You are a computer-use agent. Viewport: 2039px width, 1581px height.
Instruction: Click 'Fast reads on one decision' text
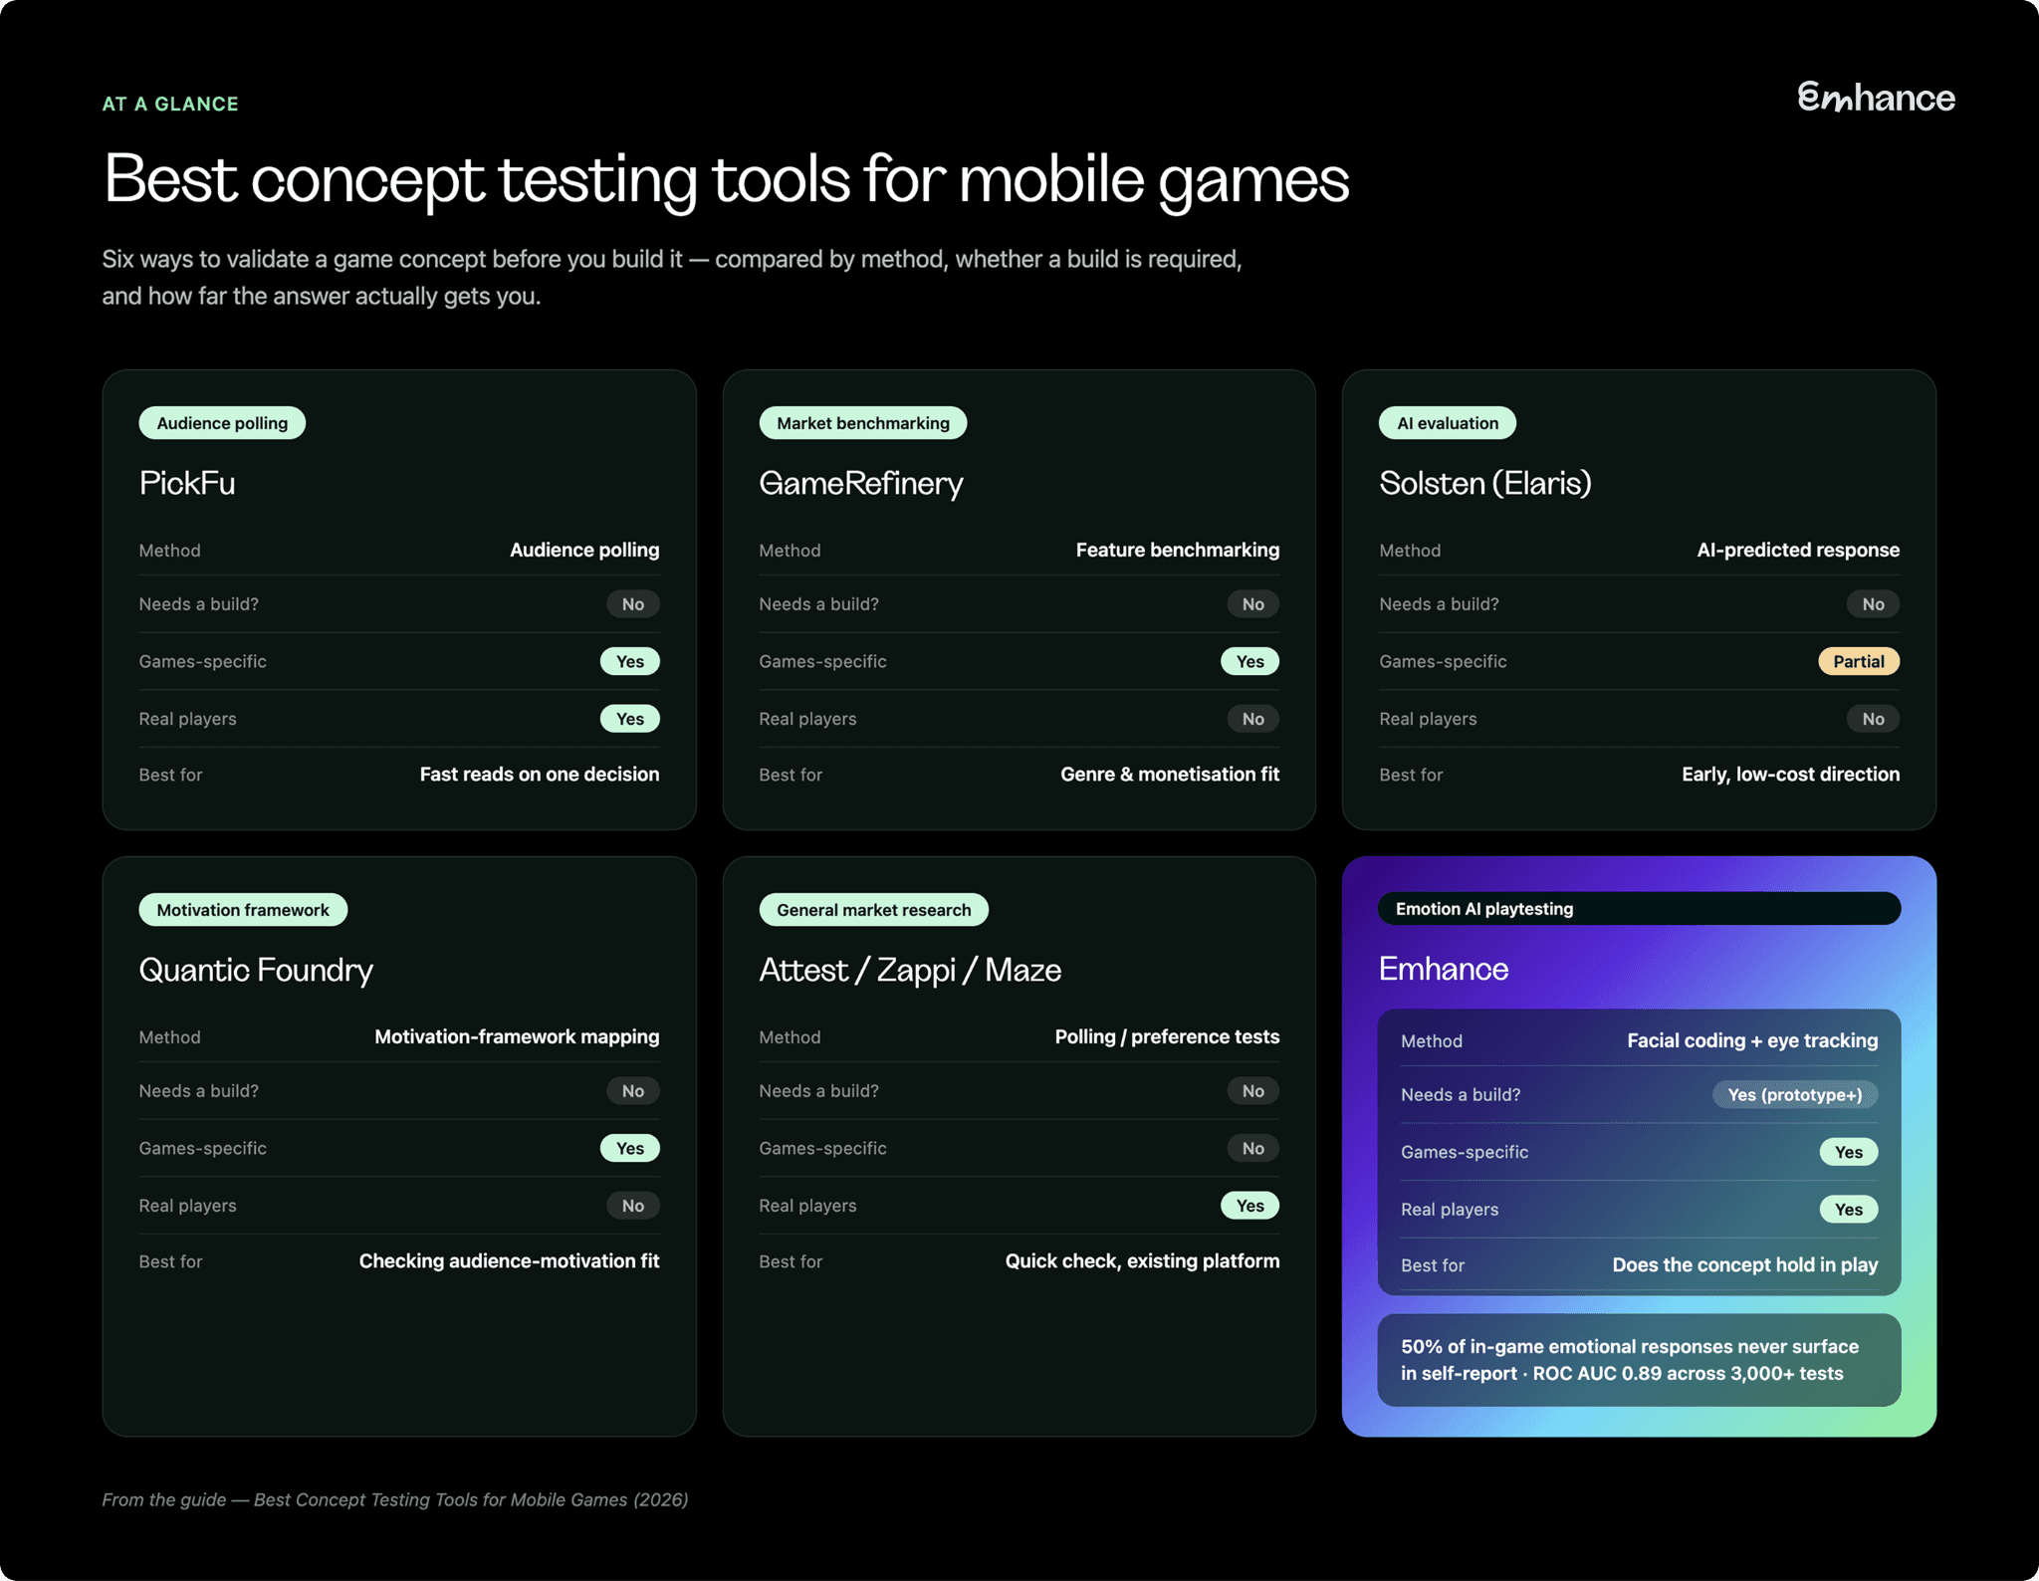pos(540,775)
